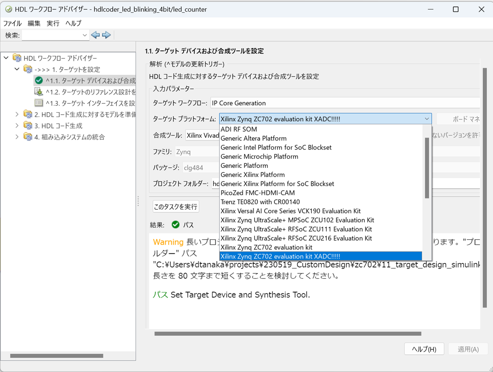This screenshot has height=372, width=493.
Task: Click the HDL Workflow Advisor title bar icon
Action: coord(8,9)
